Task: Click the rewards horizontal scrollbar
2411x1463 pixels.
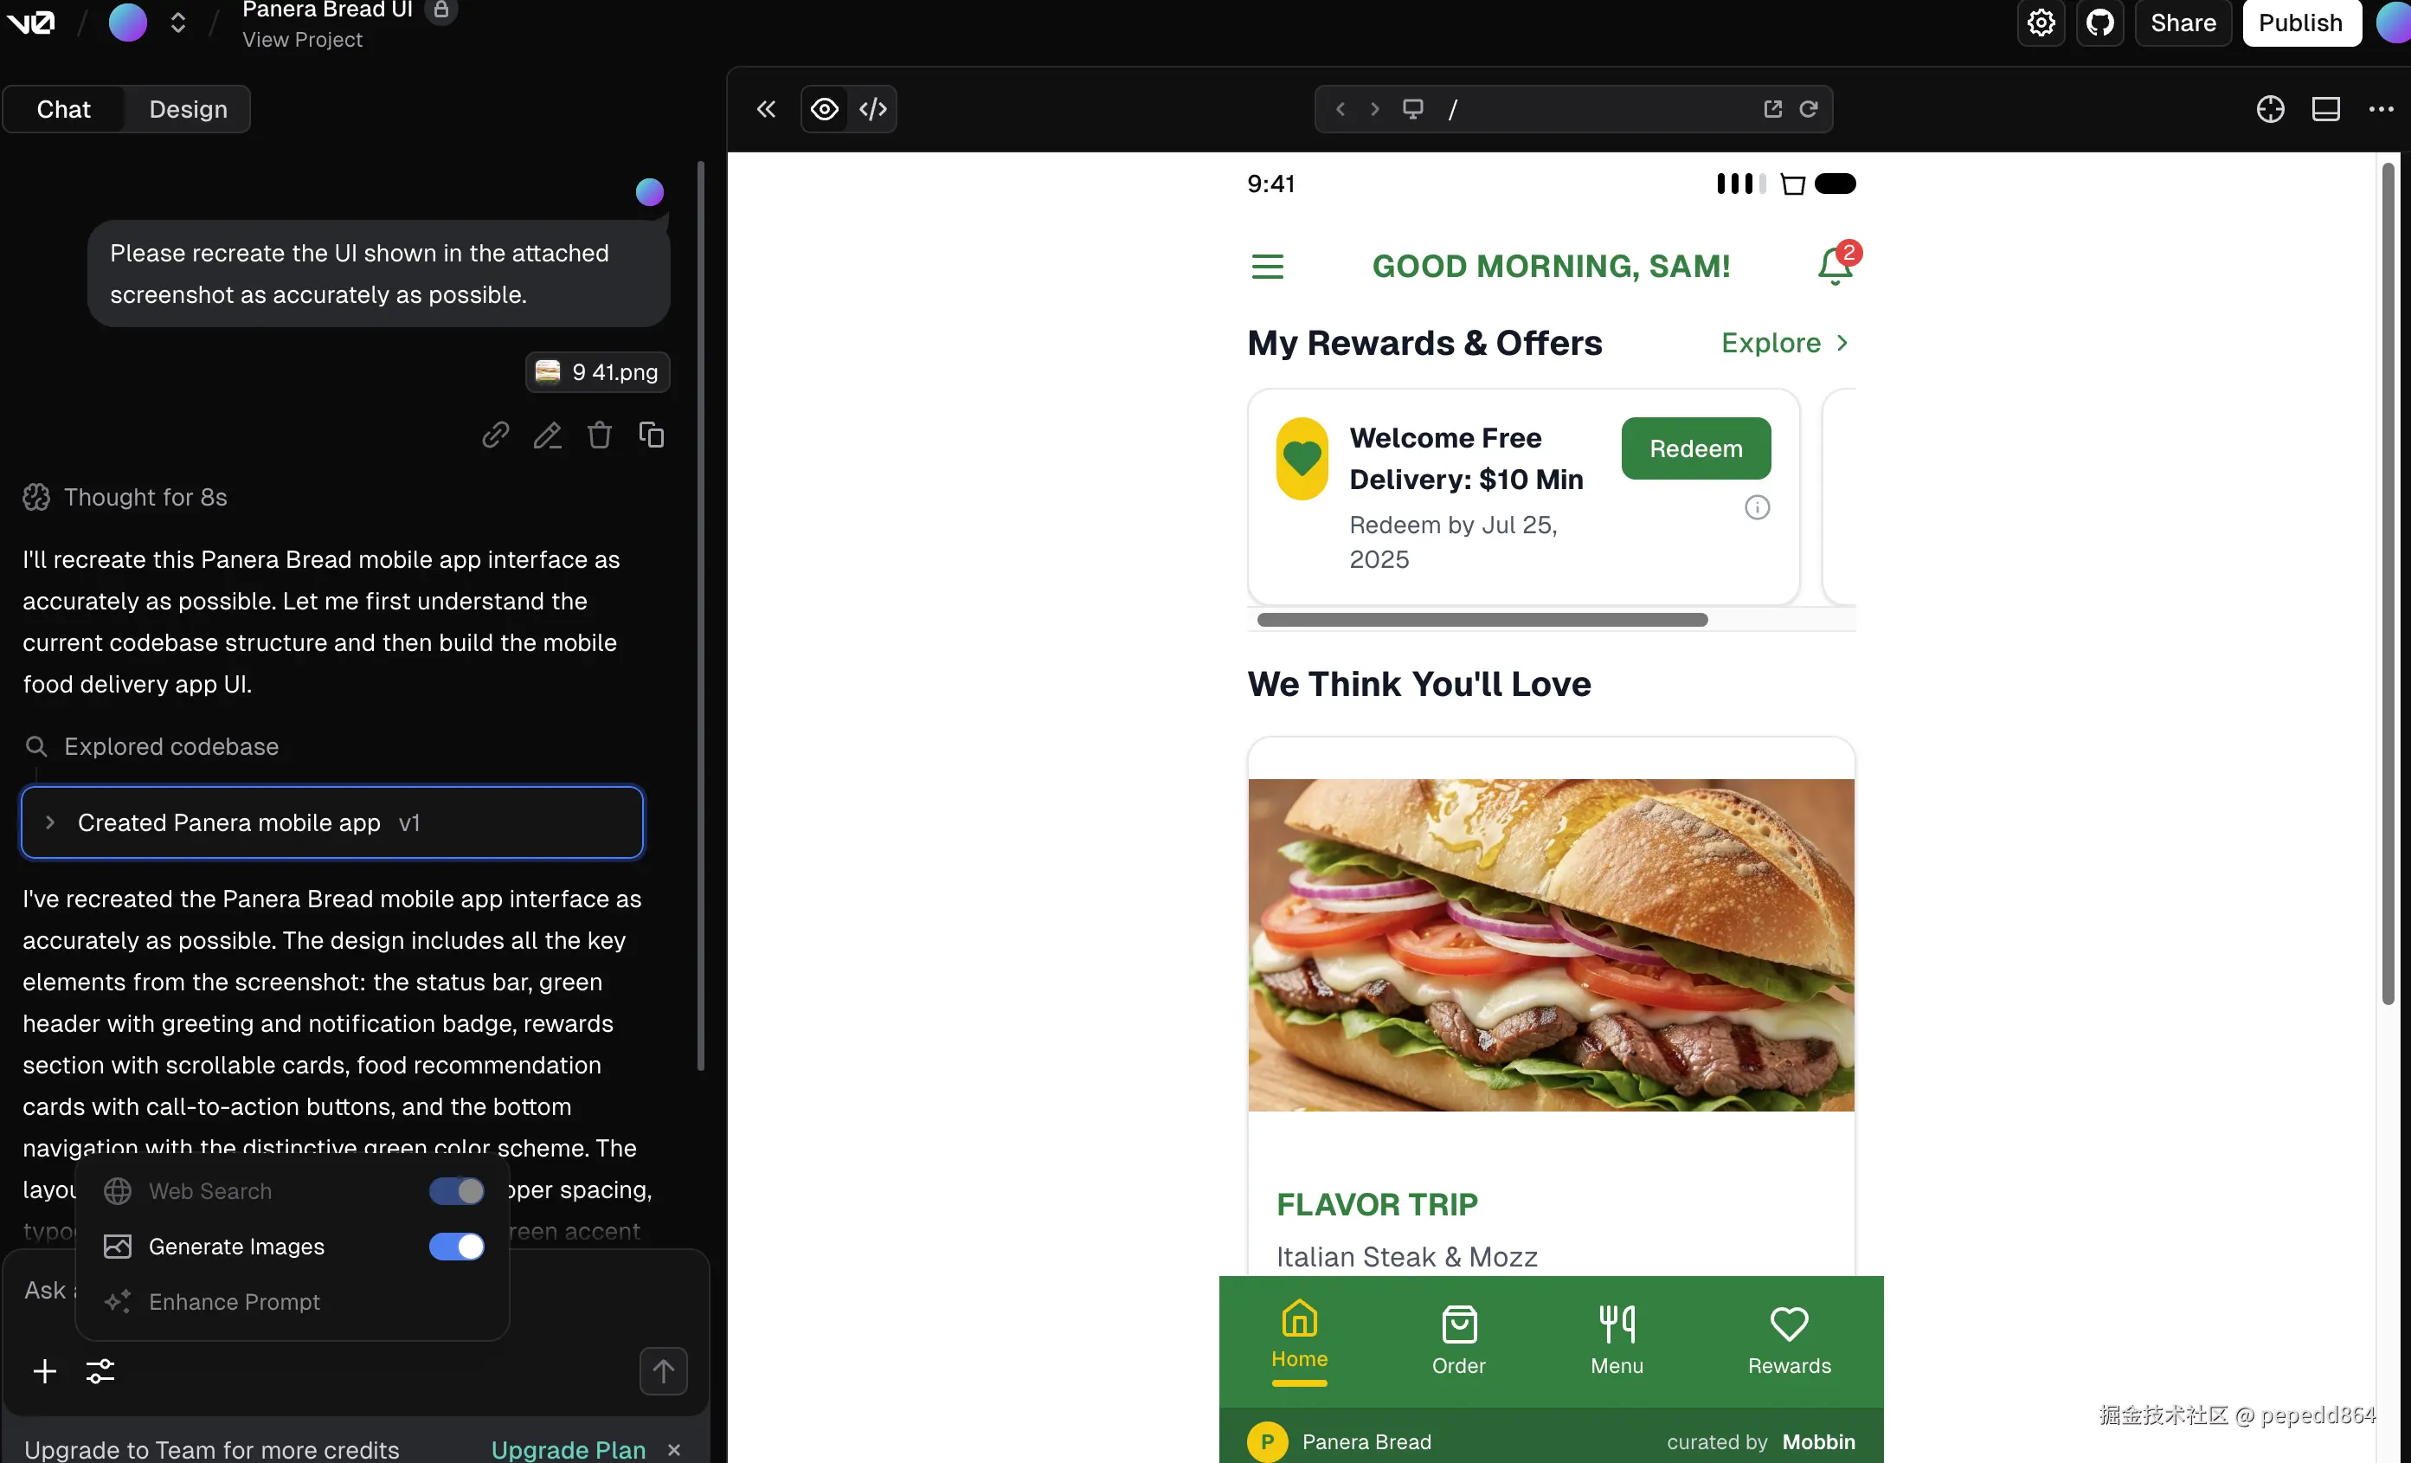Action: point(1482,620)
